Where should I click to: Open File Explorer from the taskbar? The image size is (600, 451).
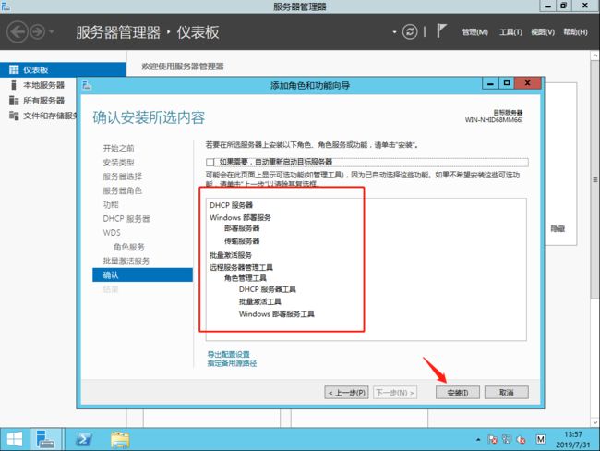pyautogui.click(x=120, y=440)
